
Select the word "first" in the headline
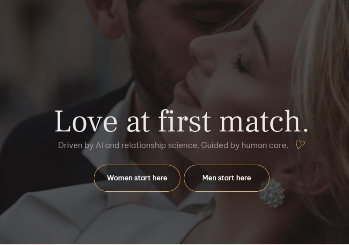[184, 121]
